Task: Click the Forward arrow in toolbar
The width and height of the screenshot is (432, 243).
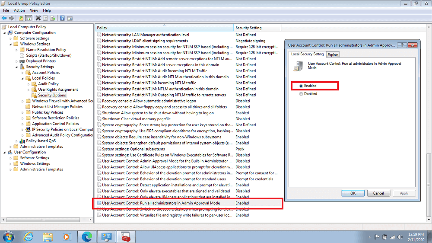Action: click(x=11, y=18)
